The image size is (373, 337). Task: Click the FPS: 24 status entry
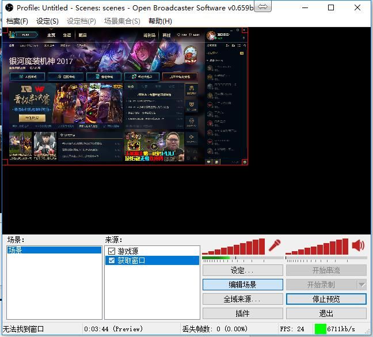[x=292, y=329]
